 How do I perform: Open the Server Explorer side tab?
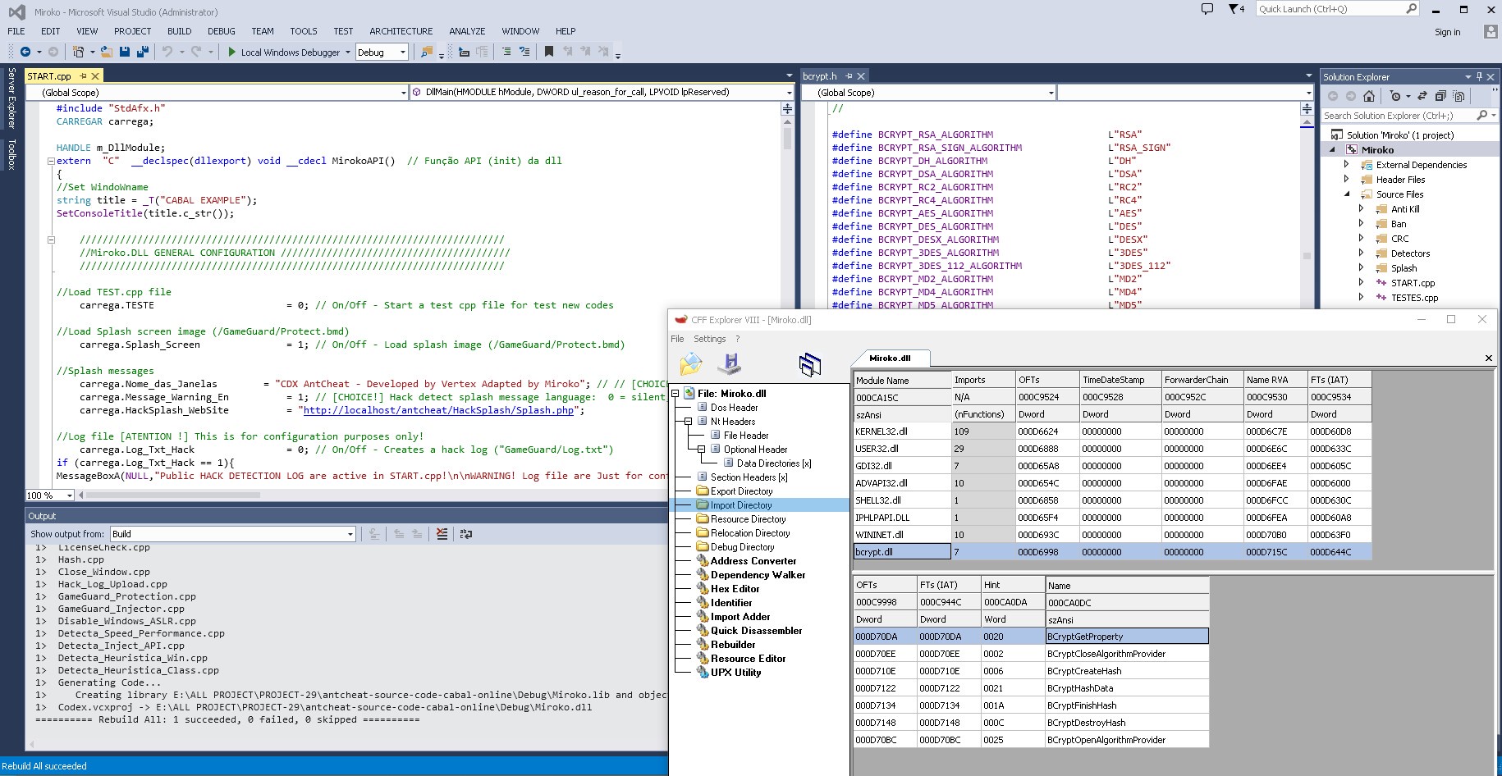tap(11, 98)
